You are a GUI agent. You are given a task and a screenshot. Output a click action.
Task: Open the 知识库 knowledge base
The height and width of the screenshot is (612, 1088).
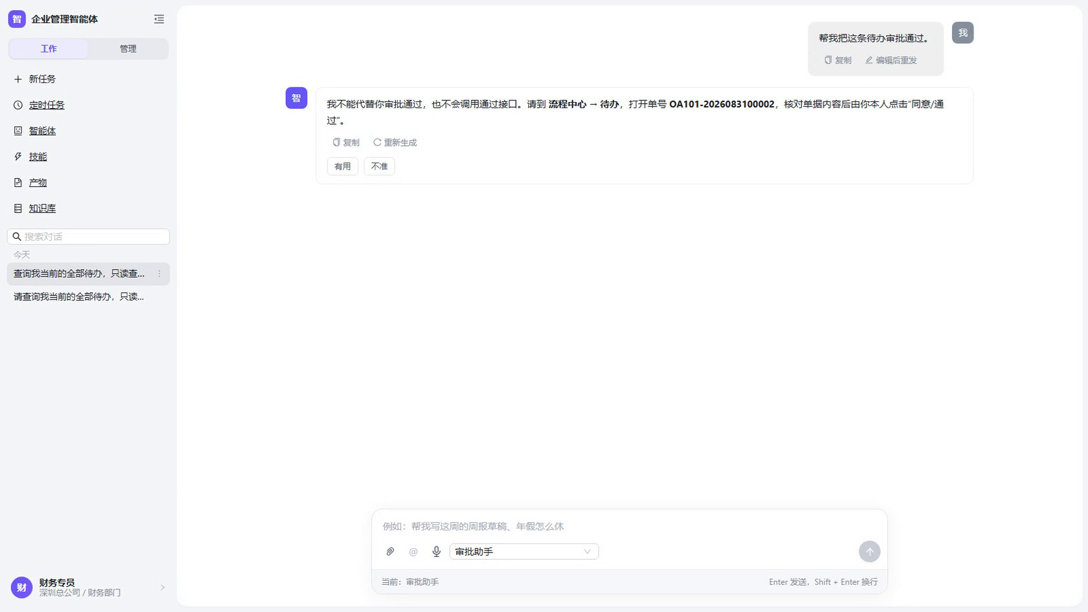tap(42, 209)
